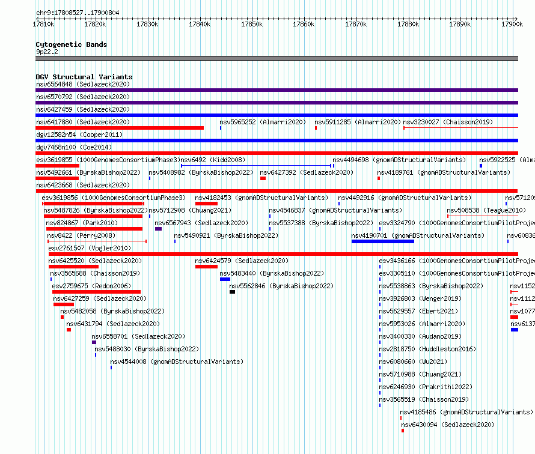
Task: Open nsv824867 (Park2010) variant
Action: 82,223
